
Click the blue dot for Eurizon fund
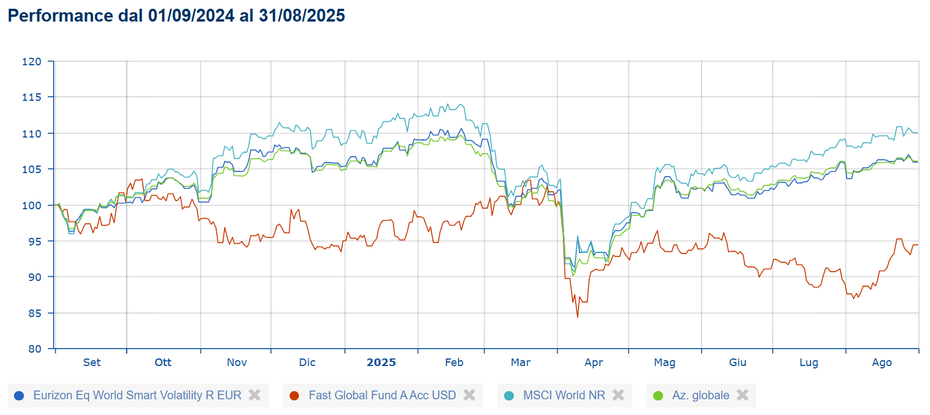[x=19, y=396]
